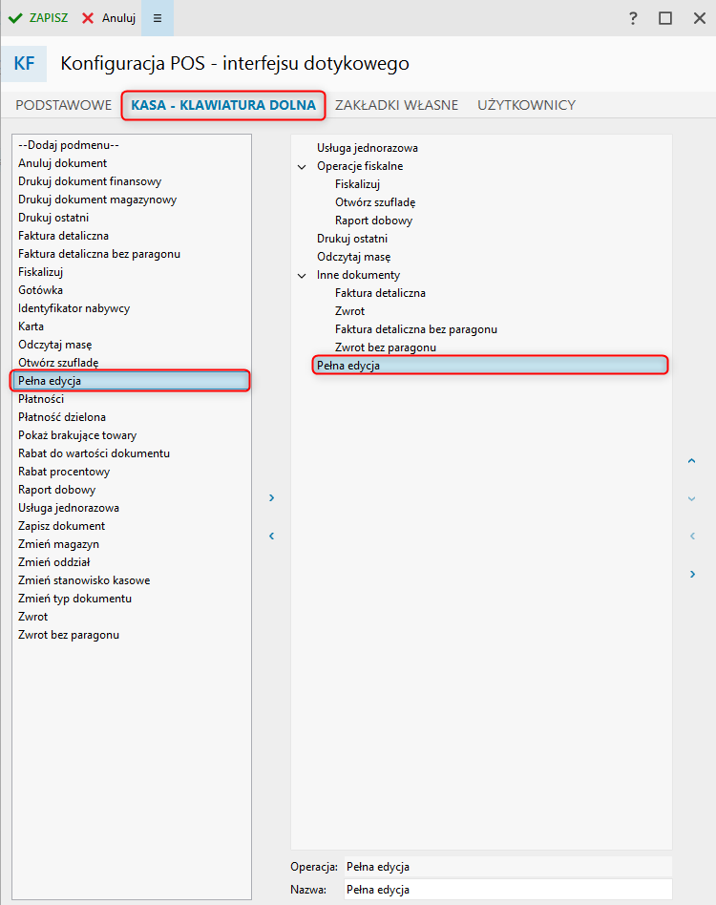
Task: Click the Anuluj cancel button
Action: [x=109, y=18]
